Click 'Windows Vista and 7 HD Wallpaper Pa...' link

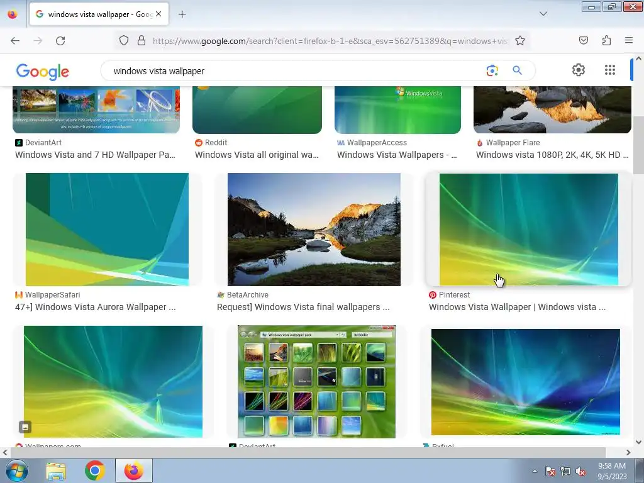(96, 155)
